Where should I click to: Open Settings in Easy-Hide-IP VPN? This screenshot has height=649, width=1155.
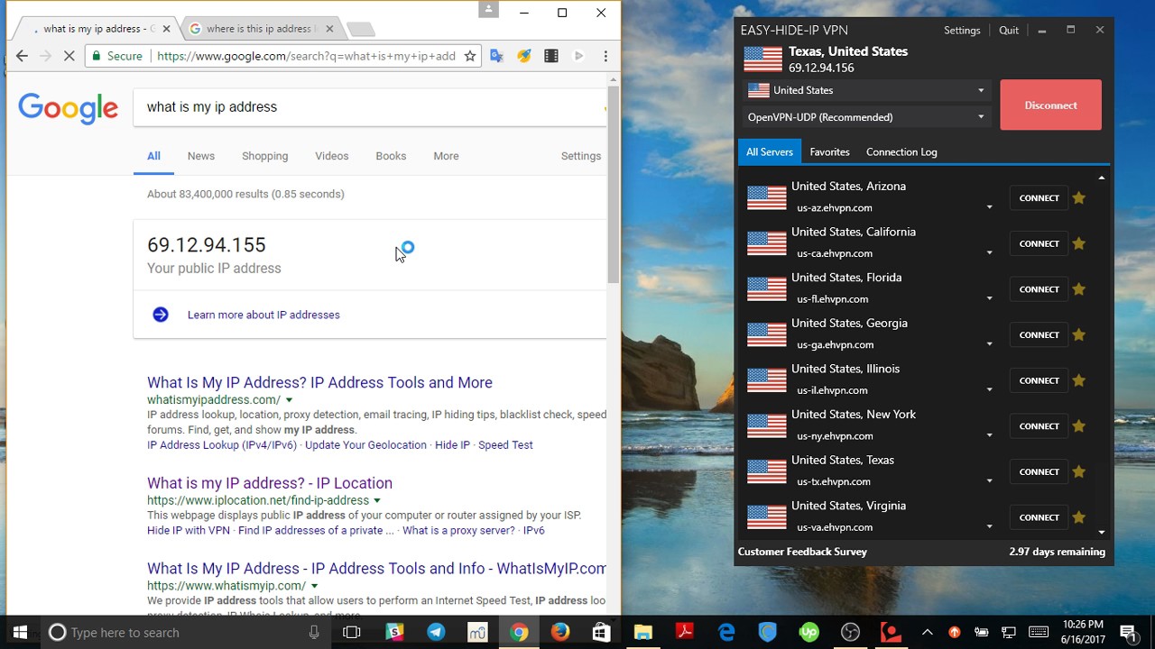[962, 30]
